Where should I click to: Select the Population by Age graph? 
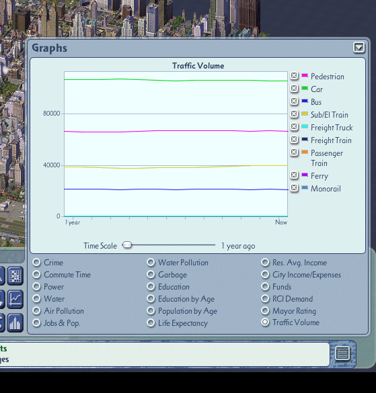coord(151,311)
